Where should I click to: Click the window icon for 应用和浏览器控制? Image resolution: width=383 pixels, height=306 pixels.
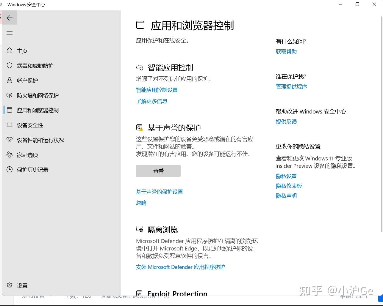10,110
